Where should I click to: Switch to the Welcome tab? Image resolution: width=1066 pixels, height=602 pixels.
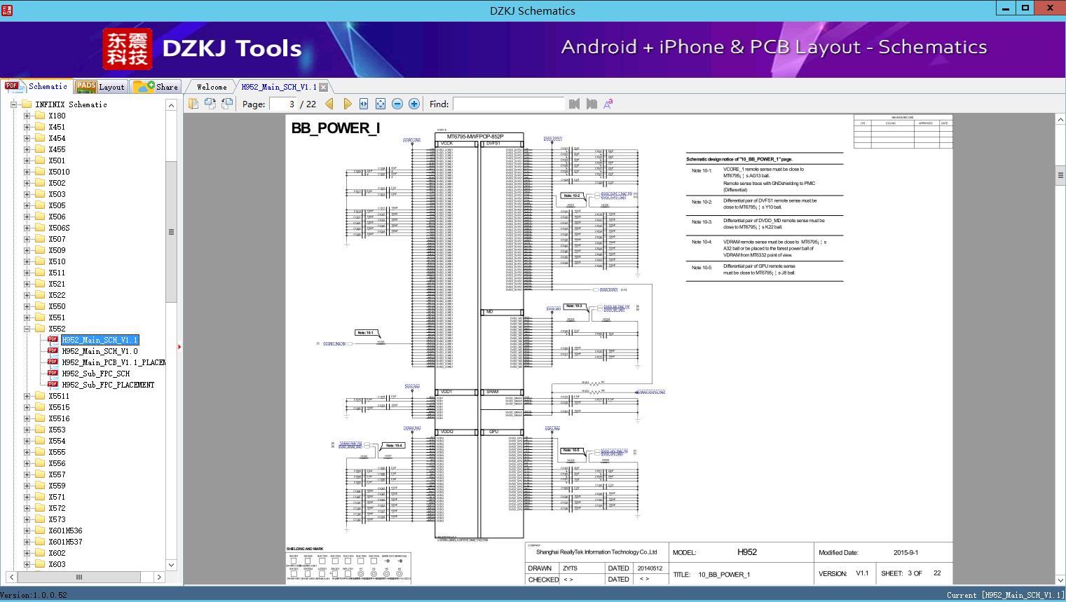point(211,87)
